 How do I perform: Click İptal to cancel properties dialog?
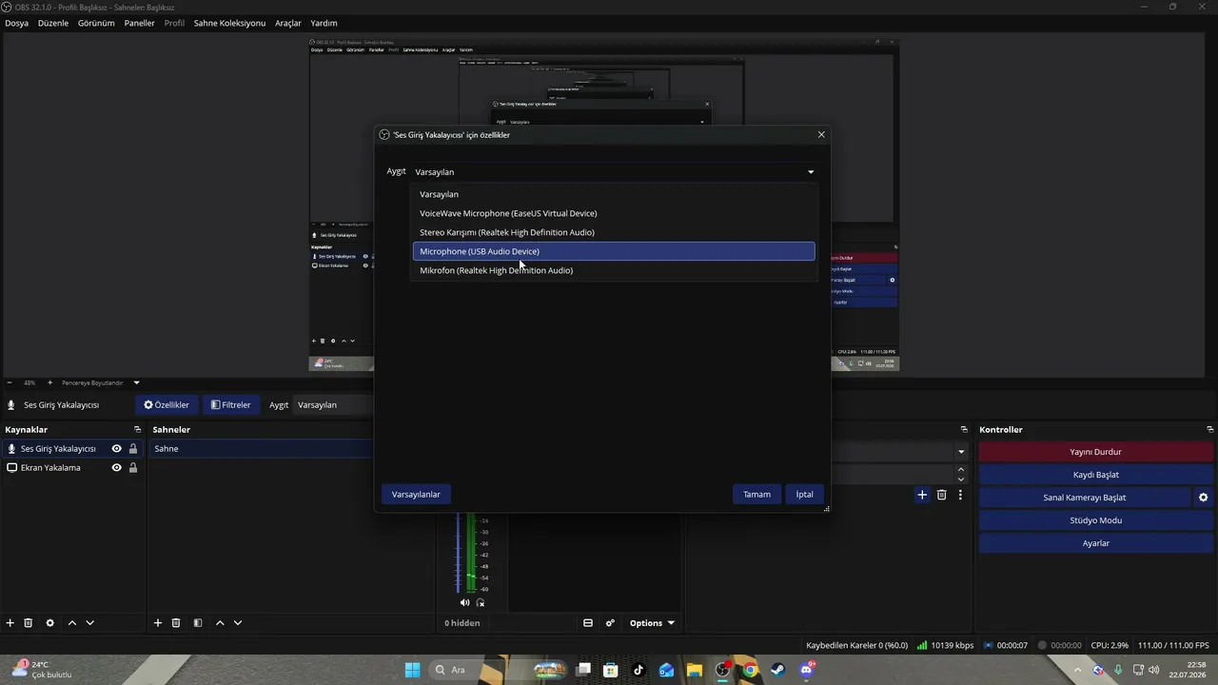coord(805,495)
